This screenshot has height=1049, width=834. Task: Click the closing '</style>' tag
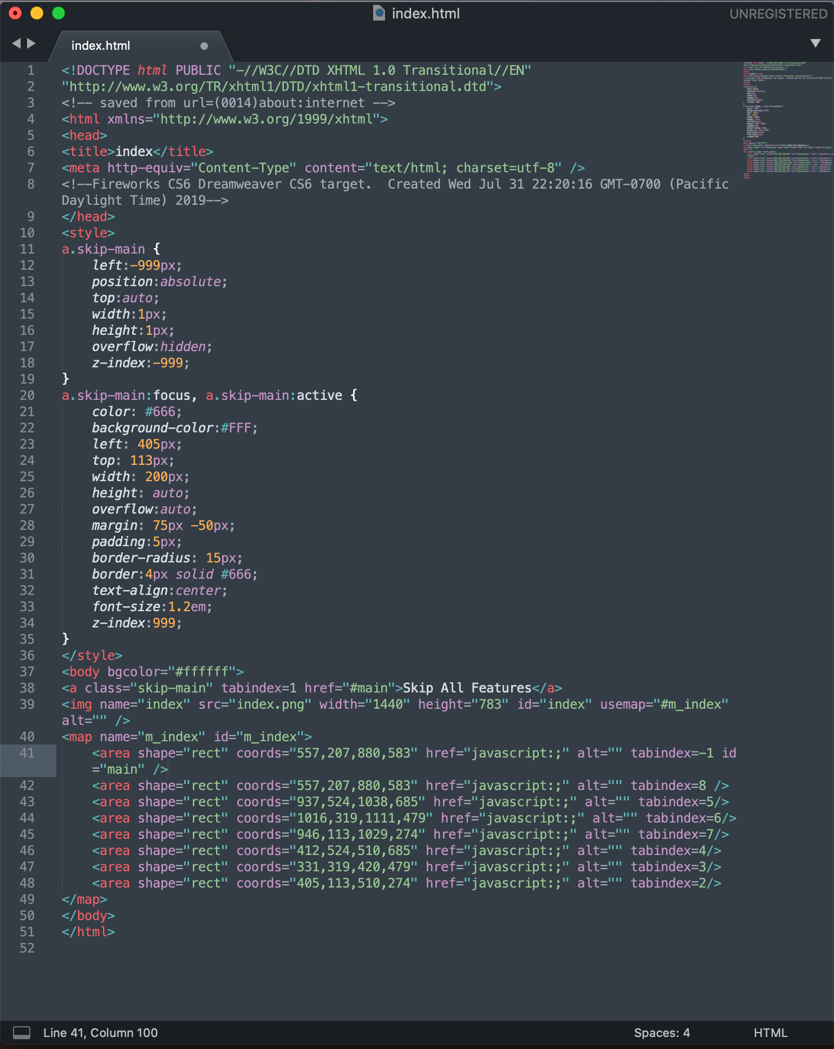coord(92,656)
